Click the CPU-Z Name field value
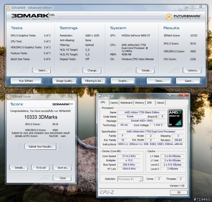 [142, 112]
